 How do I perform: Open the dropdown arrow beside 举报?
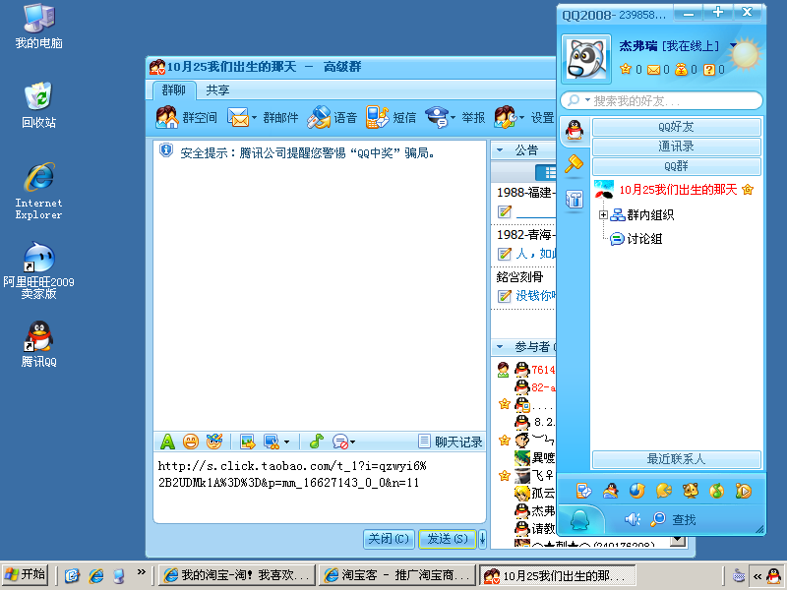453,118
